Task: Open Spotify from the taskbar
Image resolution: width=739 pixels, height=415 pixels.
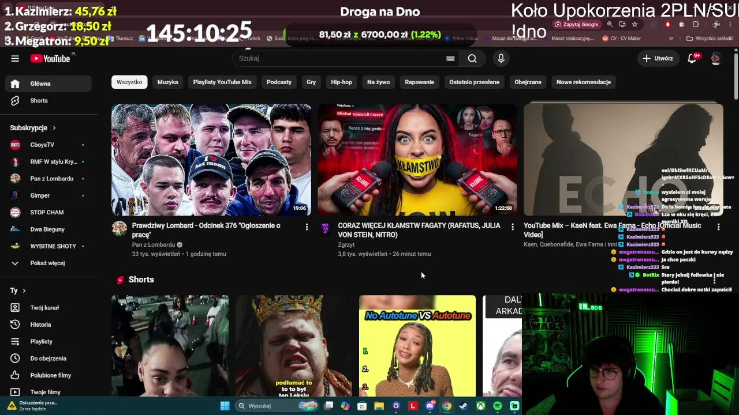Action: 498,406
